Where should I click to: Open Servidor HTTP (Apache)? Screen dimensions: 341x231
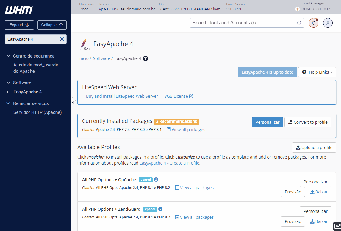coord(37,112)
